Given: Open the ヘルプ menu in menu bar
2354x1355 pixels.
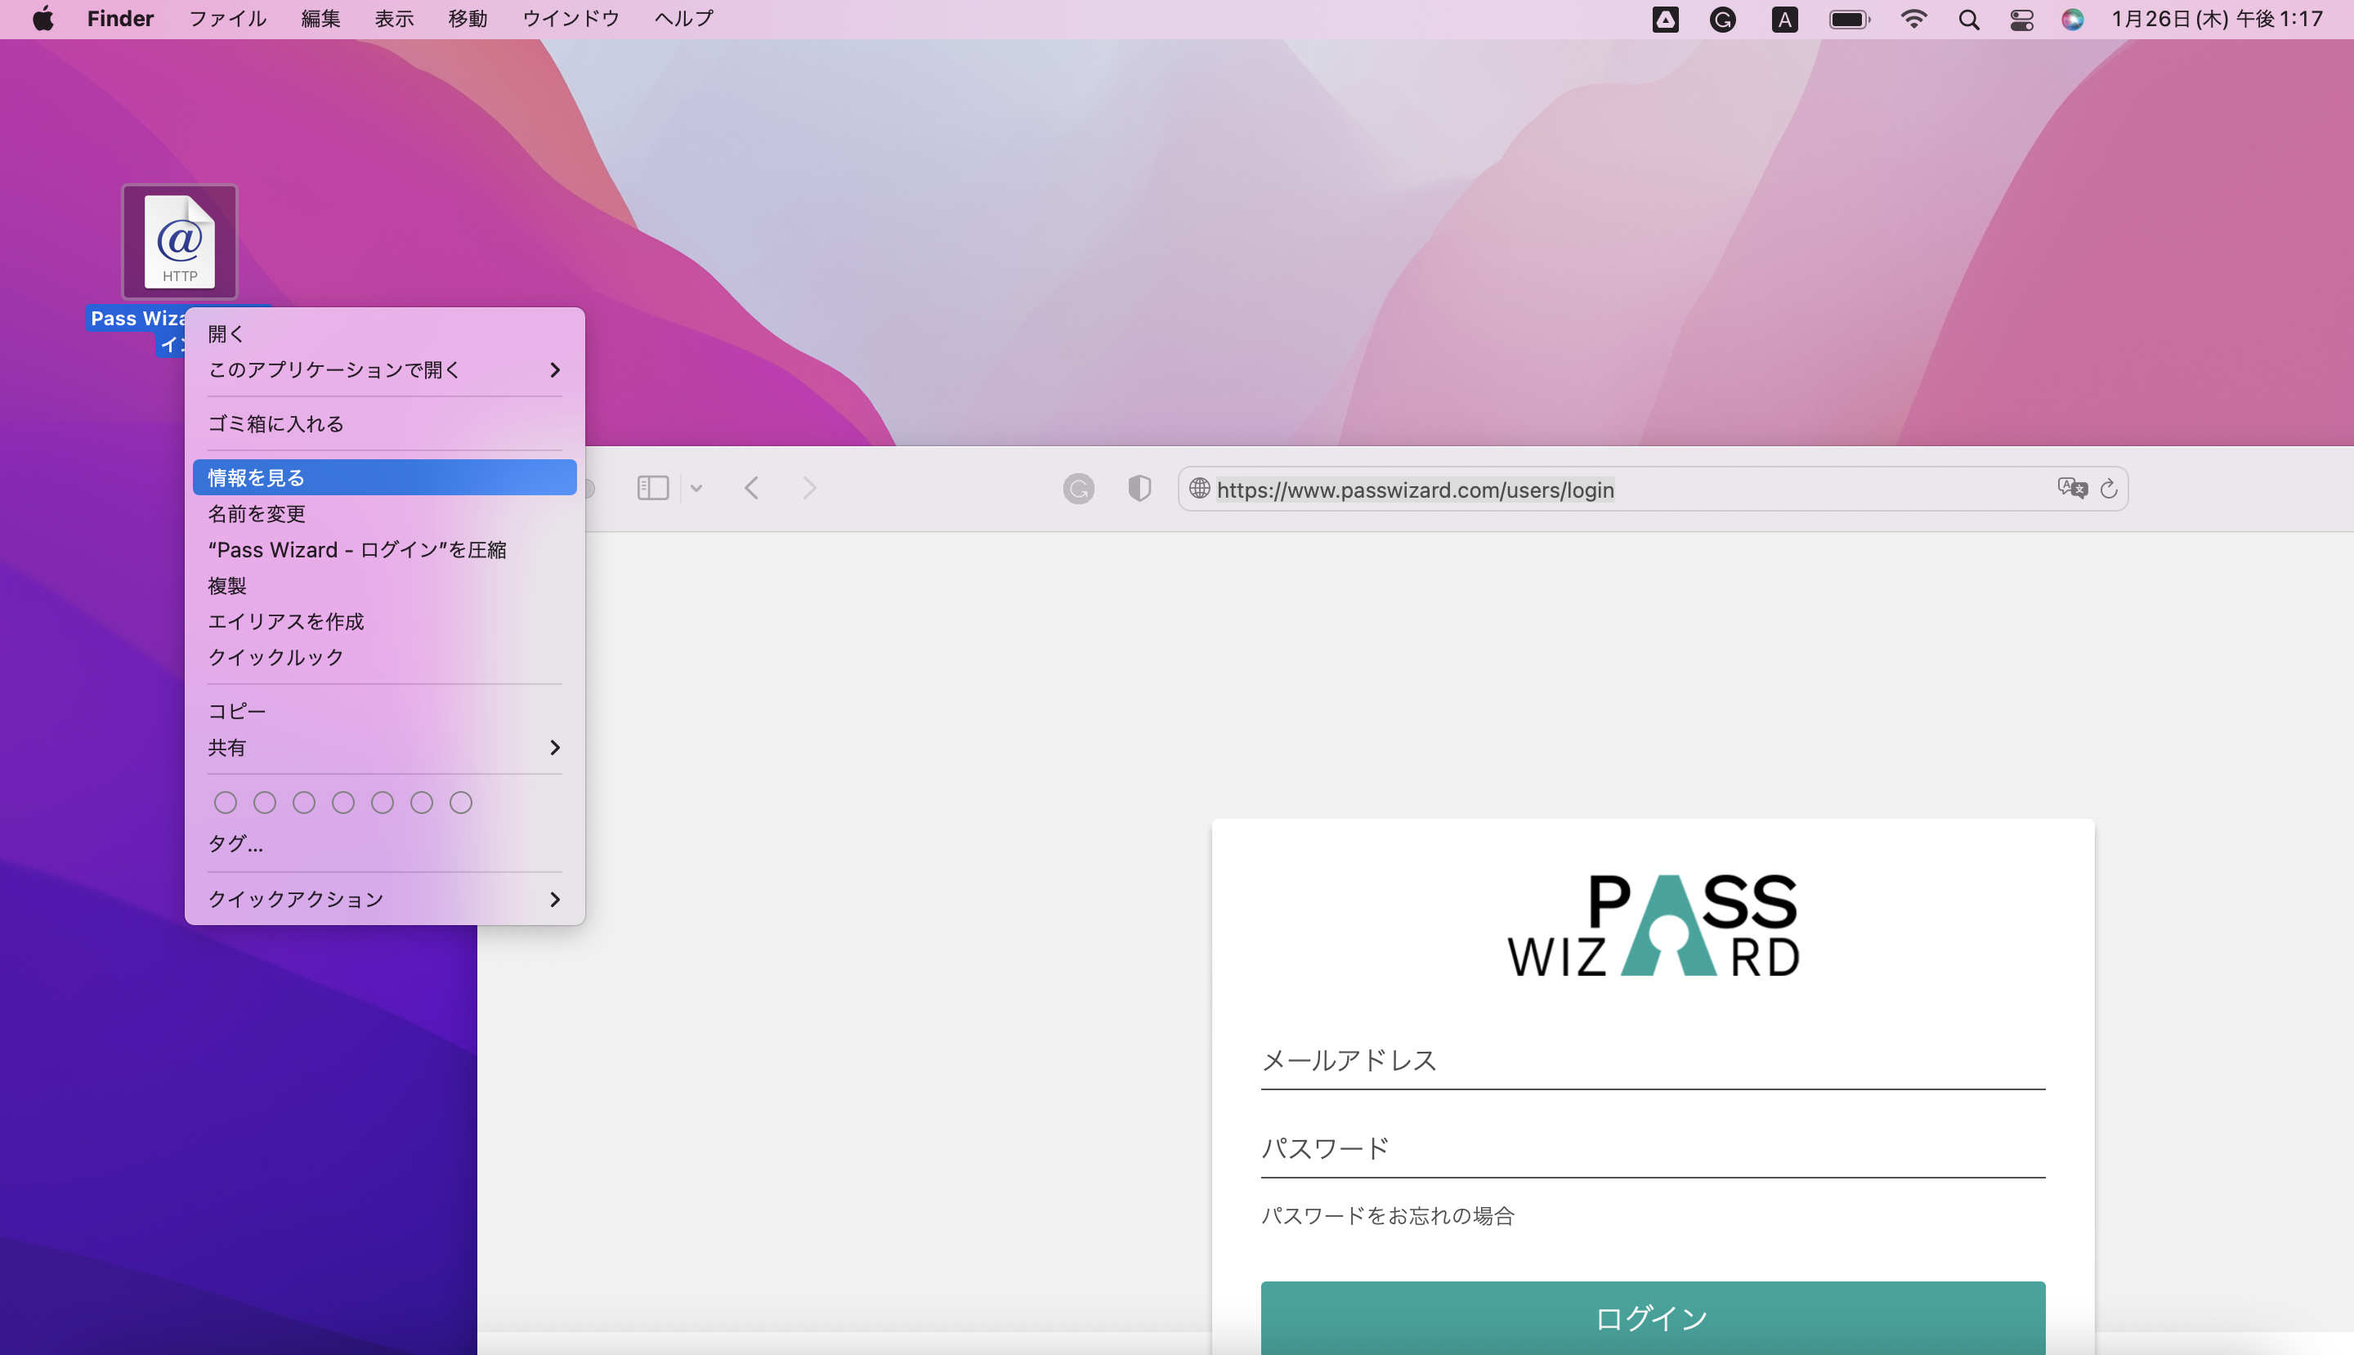Looking at the screenshot, I should click(x=684, y=19).
